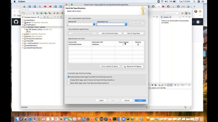Open the Zoom icon in the Dock
Image resolution: width=218 pixels, height=122 pixels.
click(123, 119)
